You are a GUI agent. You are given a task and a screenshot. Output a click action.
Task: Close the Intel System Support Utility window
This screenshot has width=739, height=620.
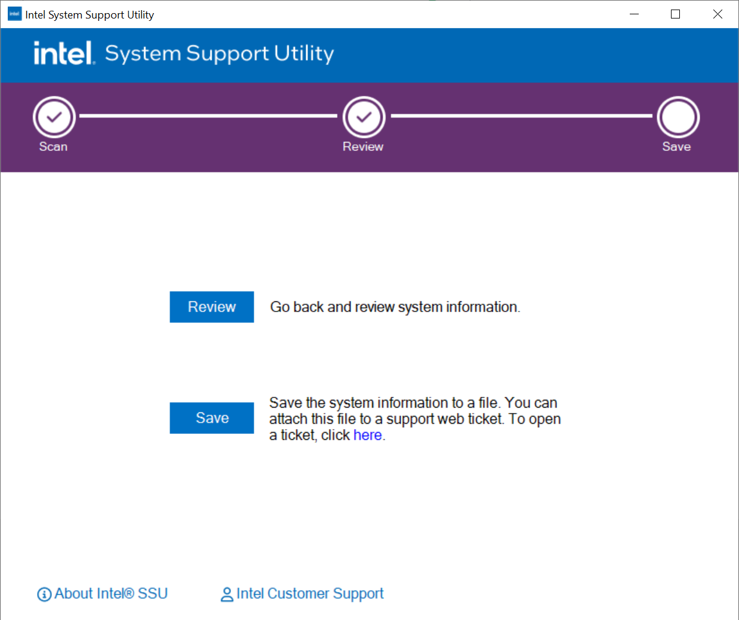click(x=718, y=14)
